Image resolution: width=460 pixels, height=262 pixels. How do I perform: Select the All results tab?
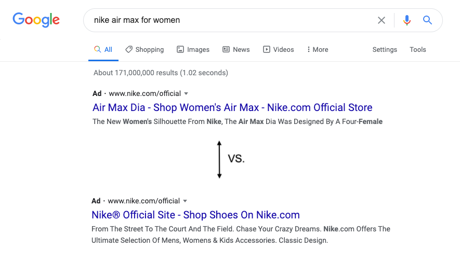tap(103, 50)
